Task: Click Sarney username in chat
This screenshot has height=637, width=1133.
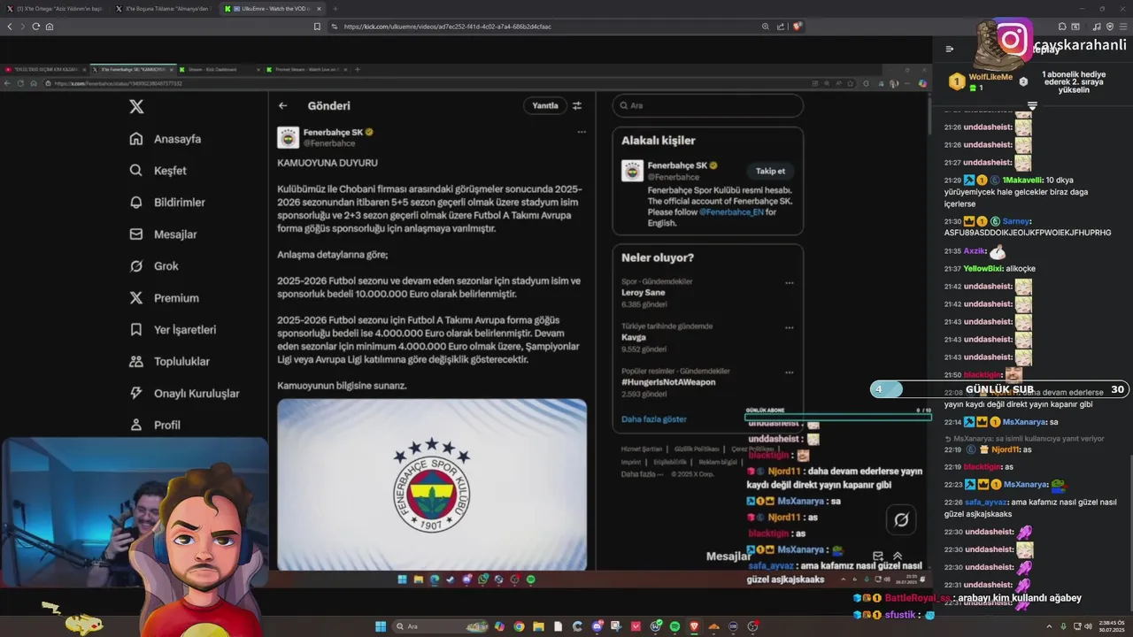Action: pyautogui.click(x=1016, y=221)
